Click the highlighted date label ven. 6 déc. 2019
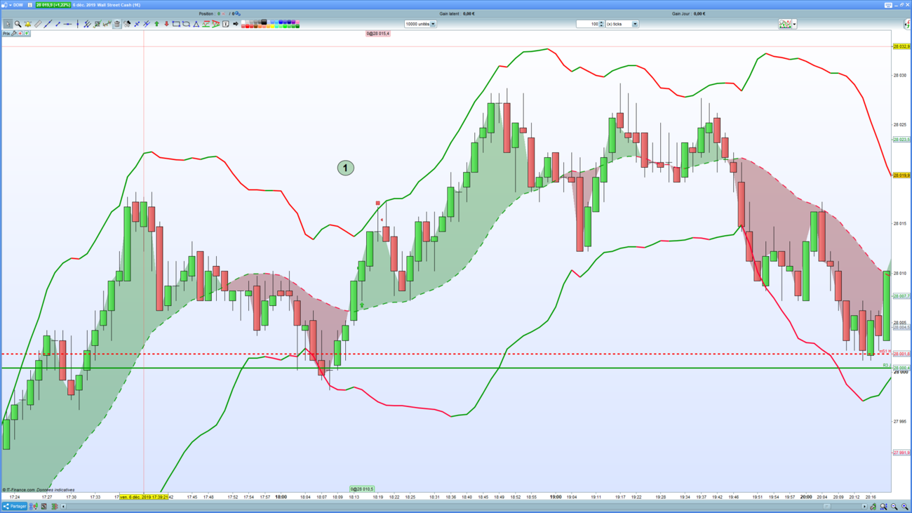This screenshot has width=912, height=513. 144,497
